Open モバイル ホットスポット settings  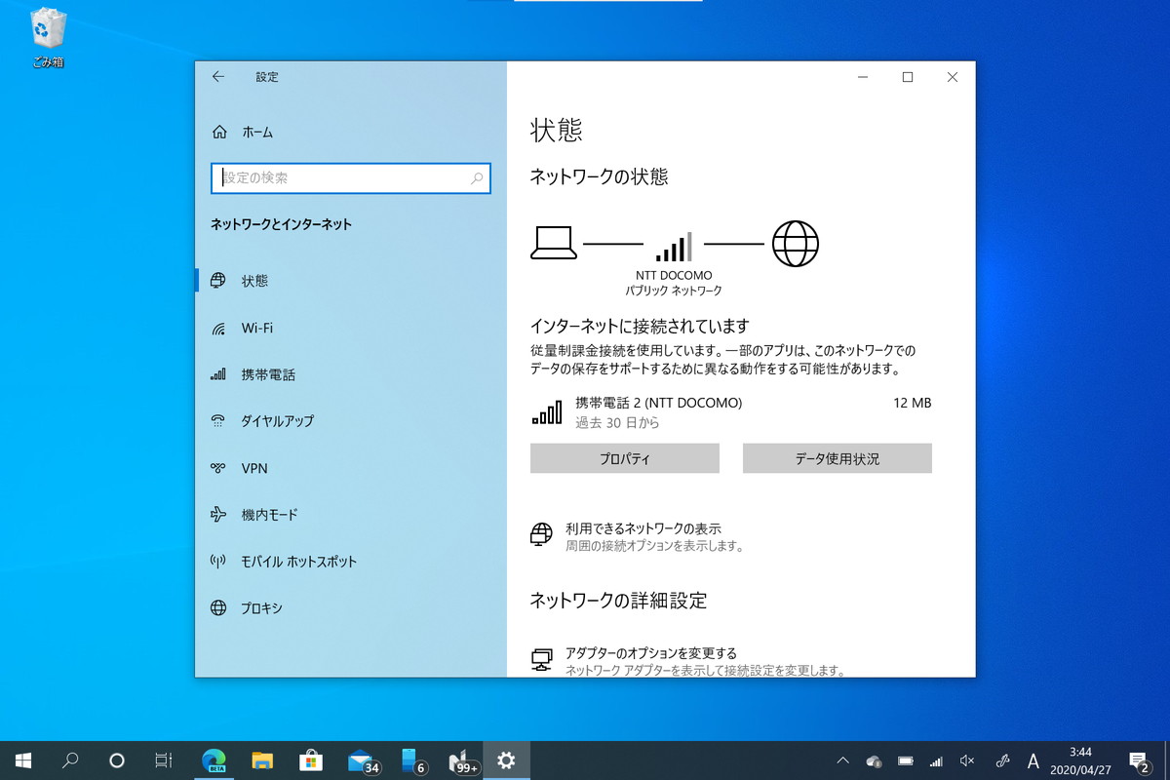click(283, 562)
